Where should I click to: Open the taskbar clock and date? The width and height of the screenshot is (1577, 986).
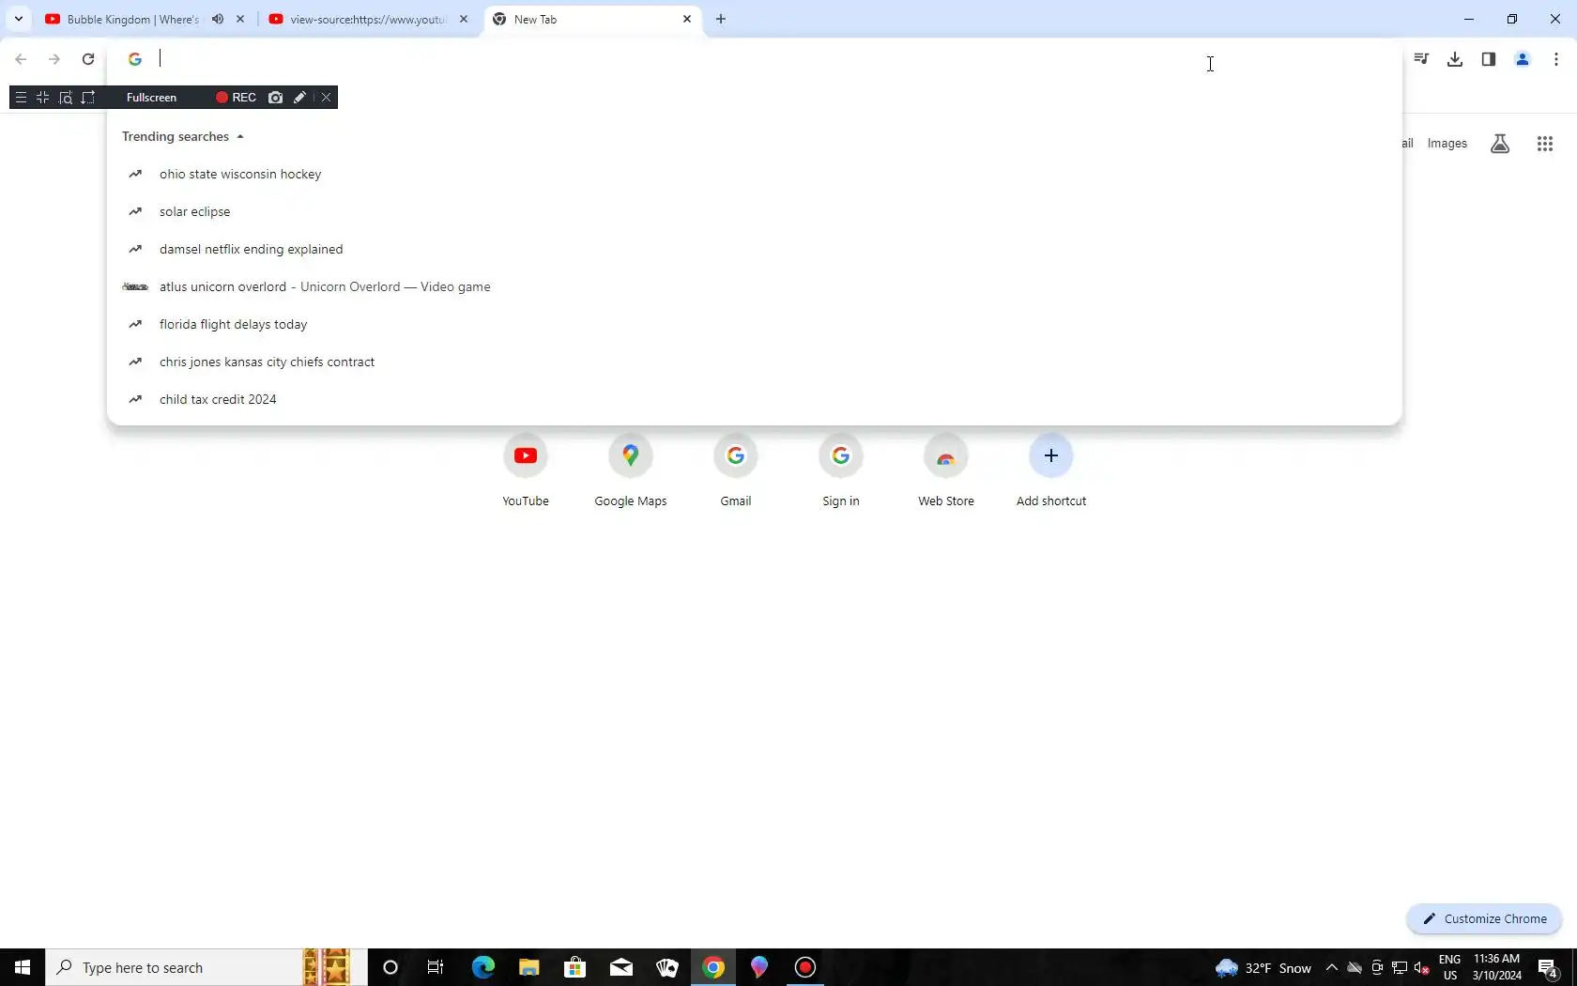click(x=1497, y=967)
